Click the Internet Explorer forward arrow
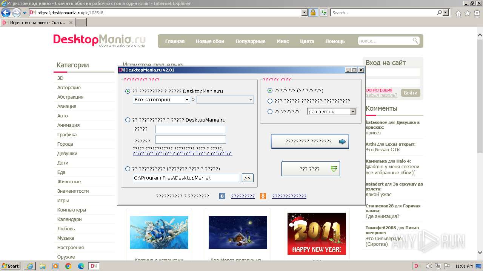Viewport: 483px width, 271px height. click(x=16, y=12)
